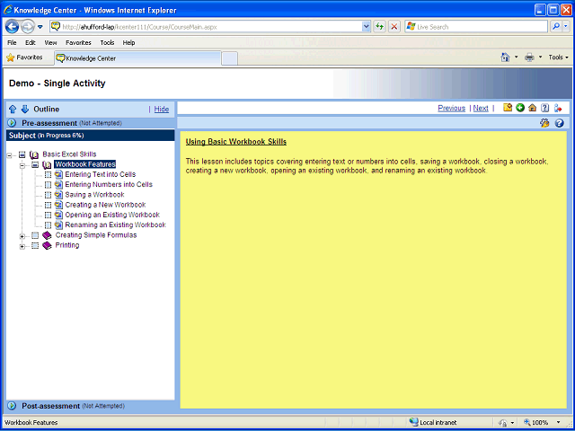Viewport: 575px width, 431px height.
Task: Click inside the Live Search box
Action: (476, 27)
